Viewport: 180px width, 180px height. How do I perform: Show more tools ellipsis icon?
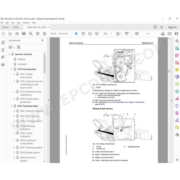(148, 34)
